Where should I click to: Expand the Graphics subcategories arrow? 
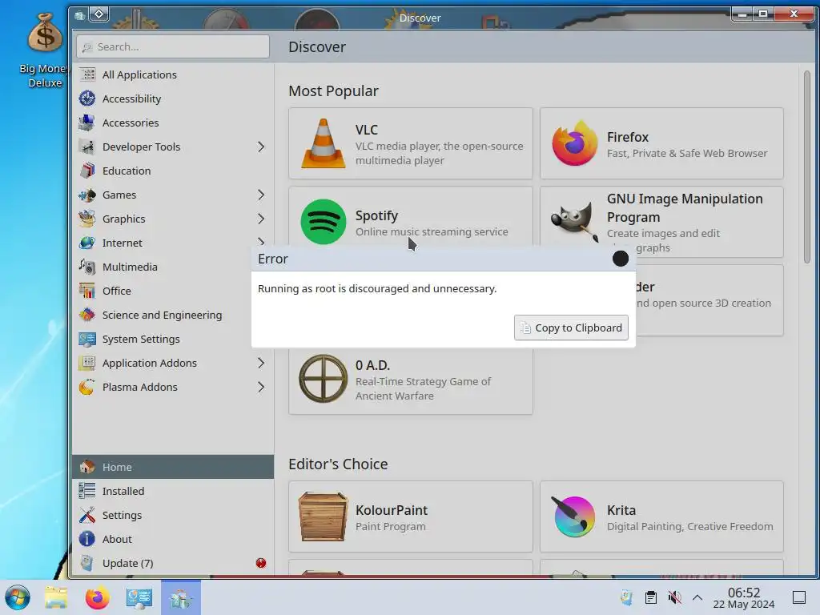261,219
